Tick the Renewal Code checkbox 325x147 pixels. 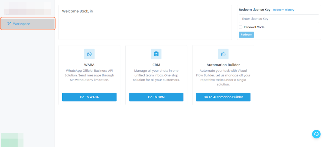(x=240, y=27)
